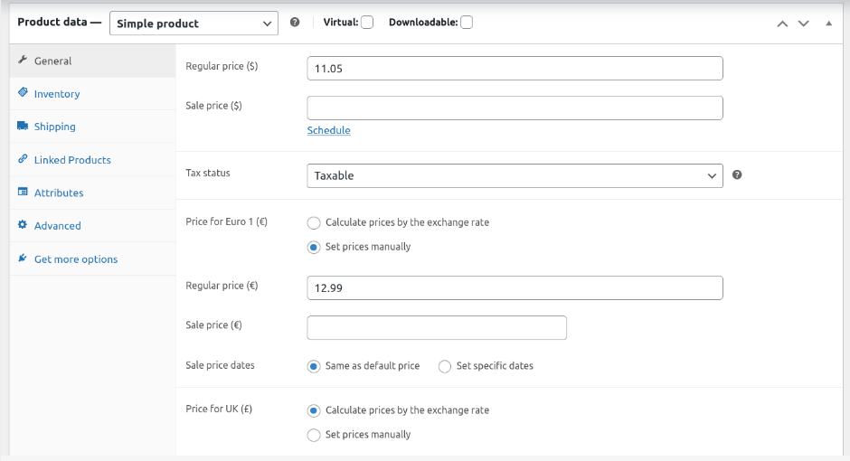Click the table icon beside Attributes
The width and height of the screenshot is (850, 461).
point(23,192)
